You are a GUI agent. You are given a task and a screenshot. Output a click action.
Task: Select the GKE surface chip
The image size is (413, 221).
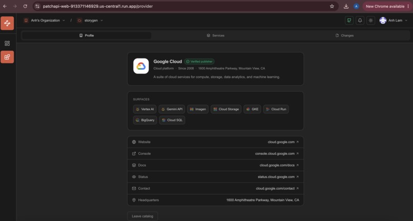click(x=252, y=109)
